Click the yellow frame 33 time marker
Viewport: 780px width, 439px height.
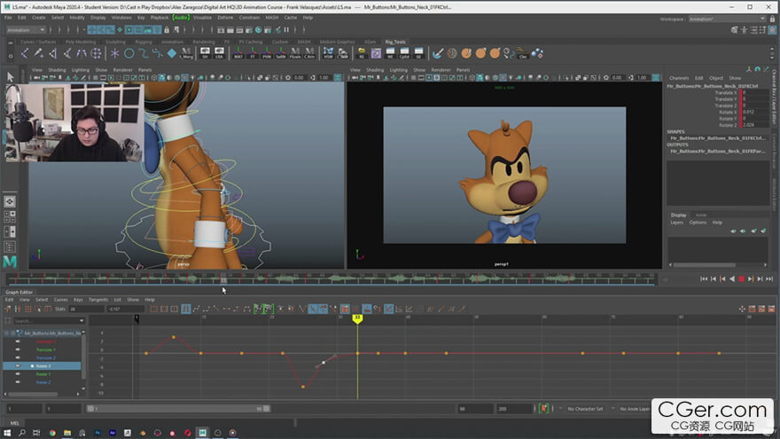coord(357,318)
